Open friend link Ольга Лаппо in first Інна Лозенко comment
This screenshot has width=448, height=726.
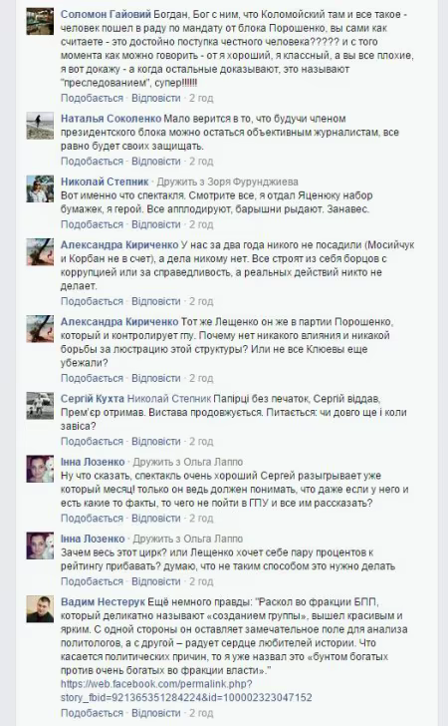[x=213, y=462]
